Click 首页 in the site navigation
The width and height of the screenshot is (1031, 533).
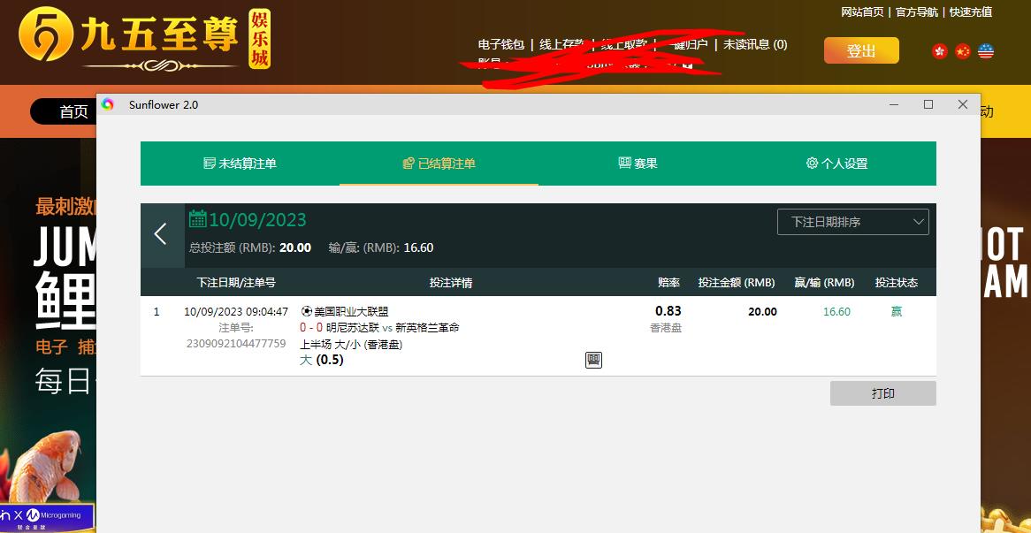pyautogui.click(x=73, y=111)
